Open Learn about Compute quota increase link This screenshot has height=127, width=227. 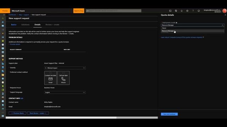[x=182, y=37]
